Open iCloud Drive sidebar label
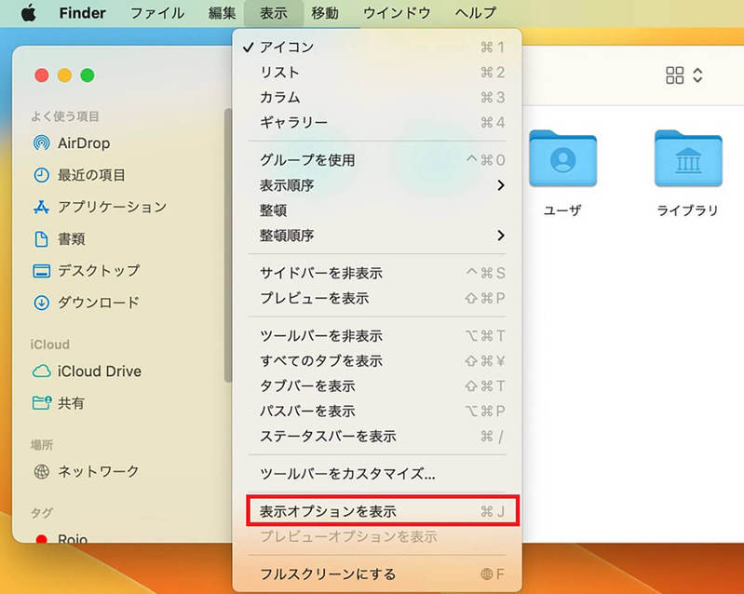 click(x=99, y=371)
